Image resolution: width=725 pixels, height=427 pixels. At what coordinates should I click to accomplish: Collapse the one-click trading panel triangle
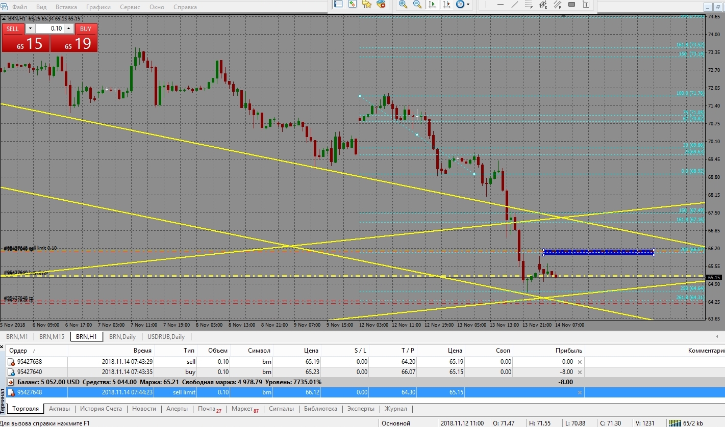(x=4, y=18)
